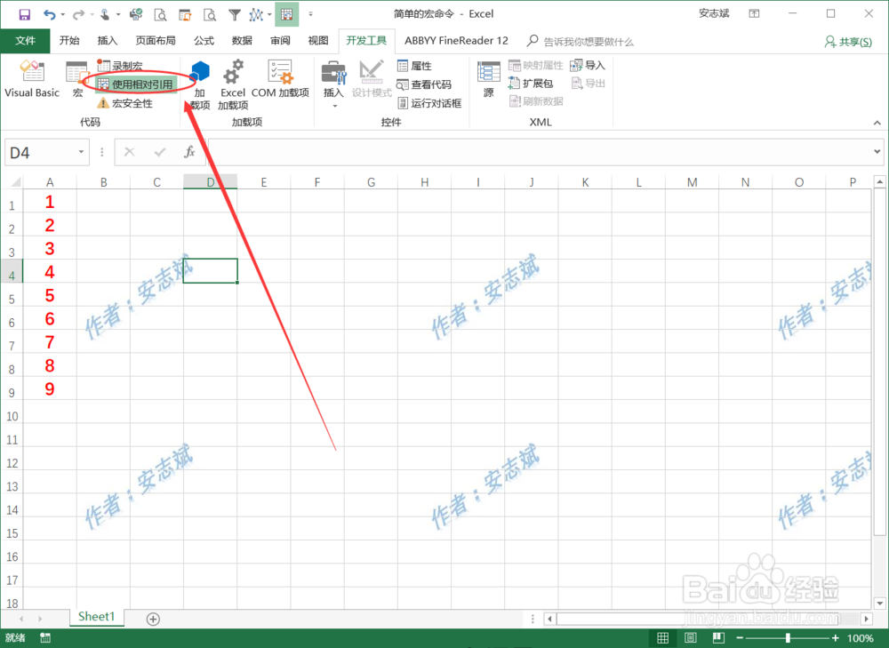The image size is (889, 648).
Task: Click the Share (共享) button
Action: [848, 42]
